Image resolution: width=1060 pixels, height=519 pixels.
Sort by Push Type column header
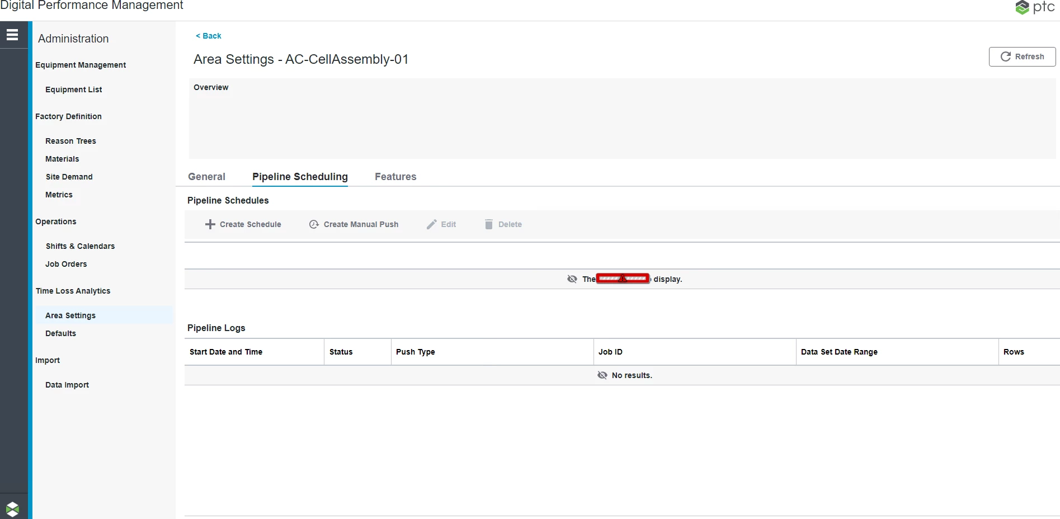pos(492,352)
